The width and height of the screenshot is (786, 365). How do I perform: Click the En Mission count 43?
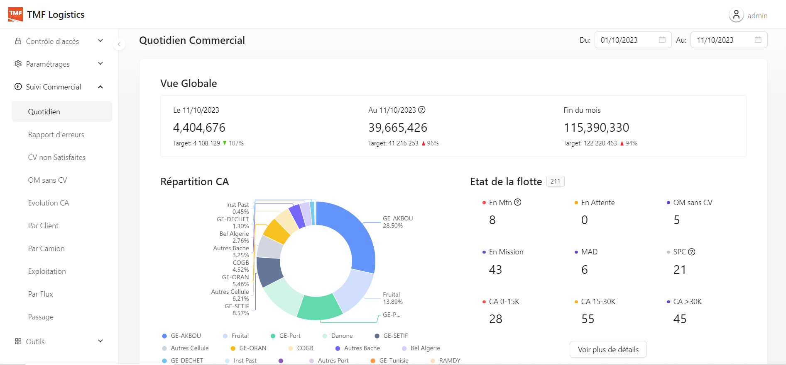[x=495, y=270]
